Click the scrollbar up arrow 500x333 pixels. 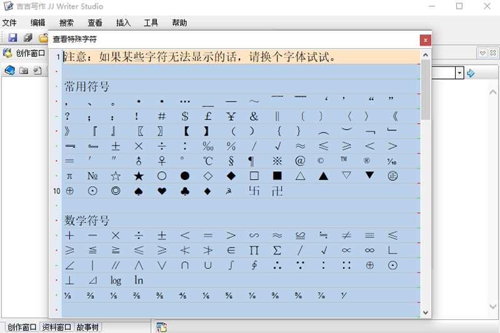[x=425, y=54]
